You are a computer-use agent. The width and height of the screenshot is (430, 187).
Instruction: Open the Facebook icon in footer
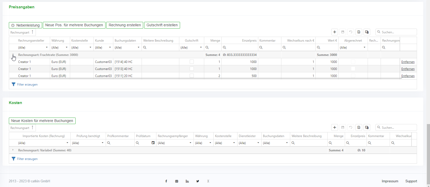pos(166,181)
